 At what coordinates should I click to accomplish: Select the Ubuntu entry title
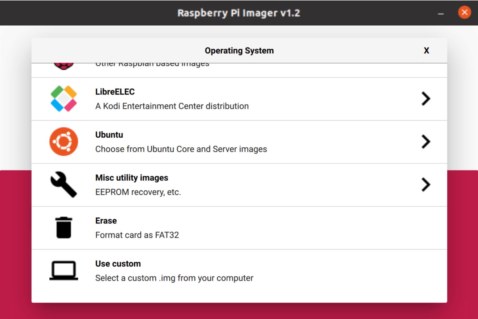109,135
